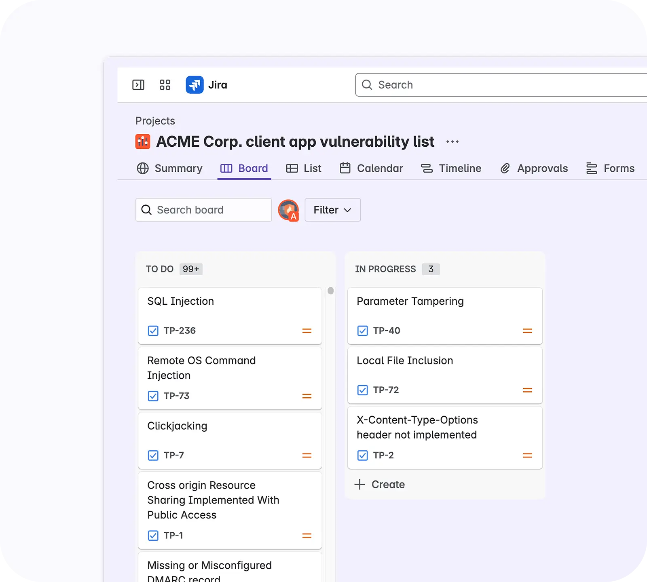
Task: Click the 99+ count badge
Action: coord(191,269)
